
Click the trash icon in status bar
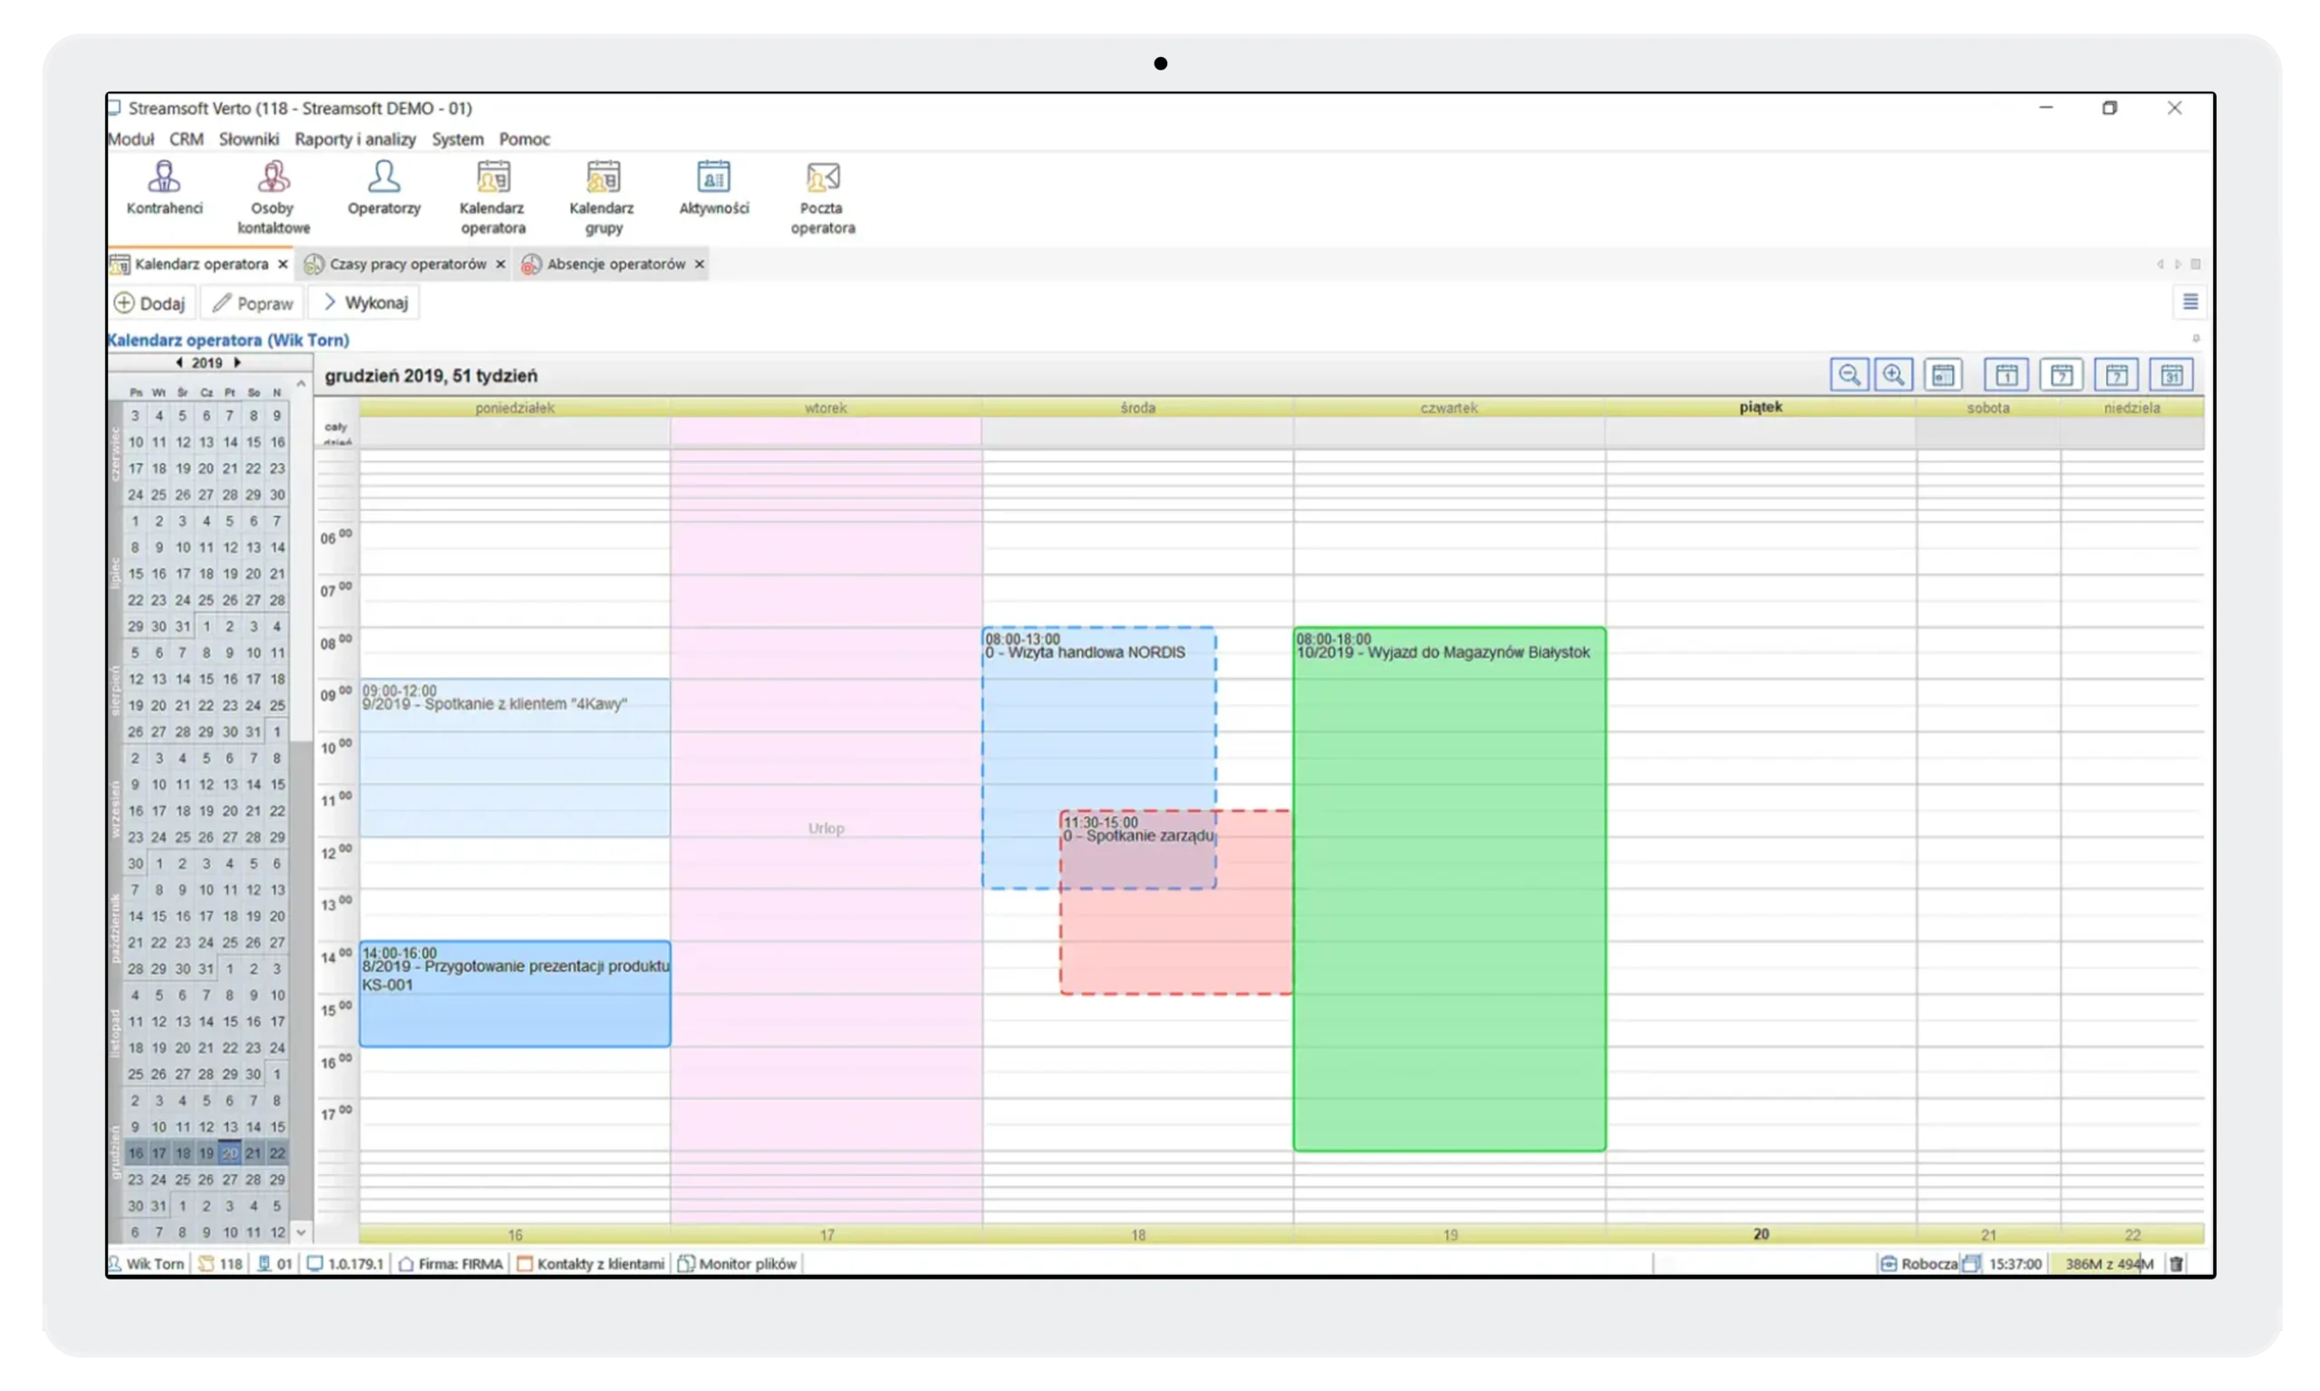tap(2176, 1262)
